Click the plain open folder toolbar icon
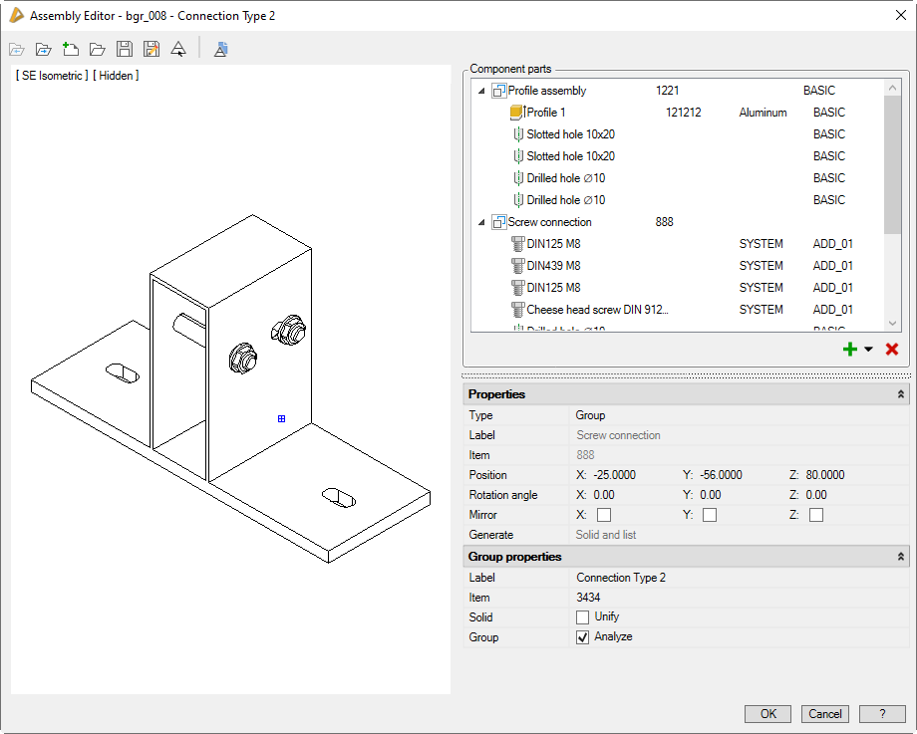The image size is (917, 734). [97, 49]
